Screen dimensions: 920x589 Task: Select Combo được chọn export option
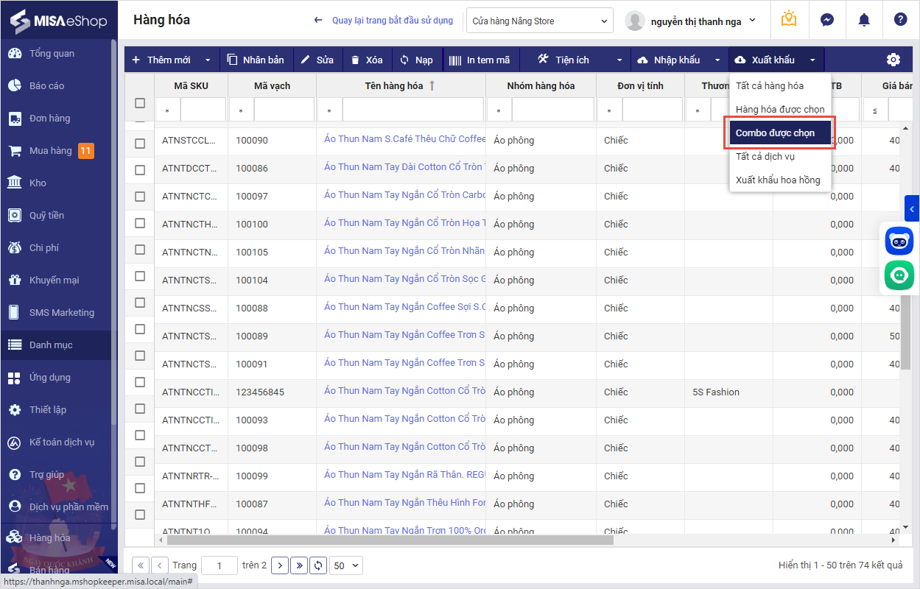coord(780,133)
